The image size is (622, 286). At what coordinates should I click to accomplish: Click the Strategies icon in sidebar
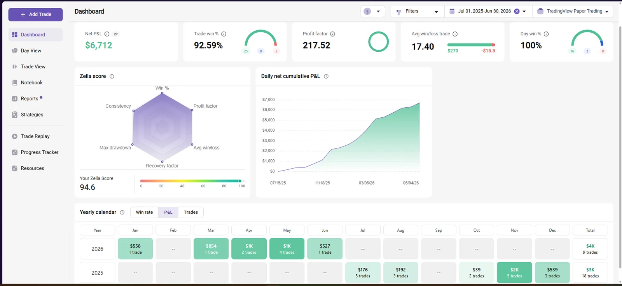tap(15, 115)
